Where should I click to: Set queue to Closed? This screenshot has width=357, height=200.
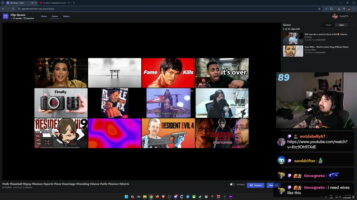click(328, 25)
